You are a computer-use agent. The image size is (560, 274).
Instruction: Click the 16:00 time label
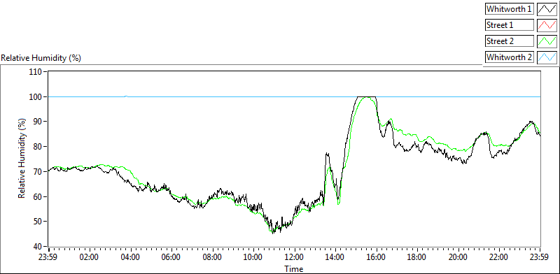click(376, 257)
